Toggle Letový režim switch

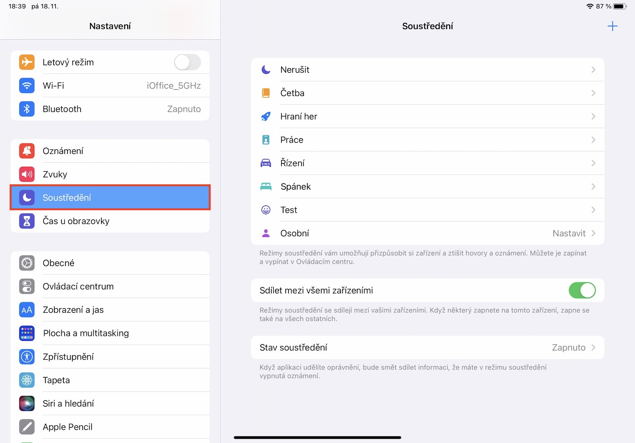tap(187, 63)
